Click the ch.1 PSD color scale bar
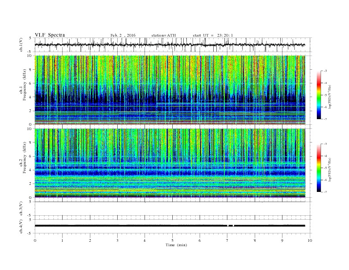 coord(319,95)
